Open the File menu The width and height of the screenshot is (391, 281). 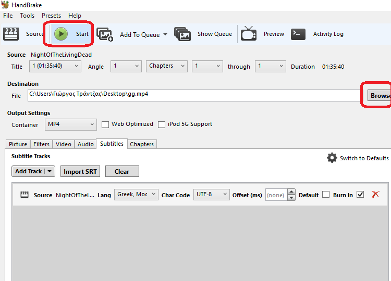[x=8, y=16]
